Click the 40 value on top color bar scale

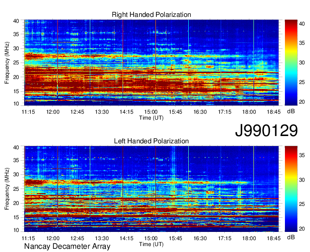tap(302, 24)
